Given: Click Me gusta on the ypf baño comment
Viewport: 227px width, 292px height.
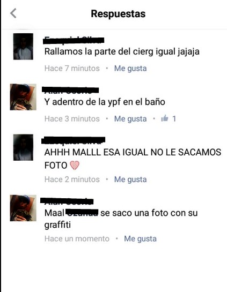Looking at the screenshot, I should pos(130,119).
